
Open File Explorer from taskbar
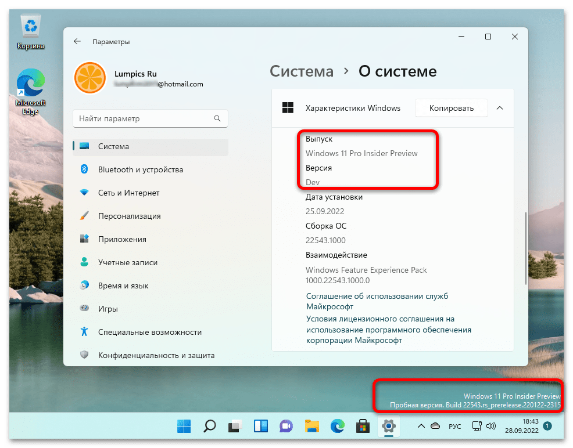(311, 426)
